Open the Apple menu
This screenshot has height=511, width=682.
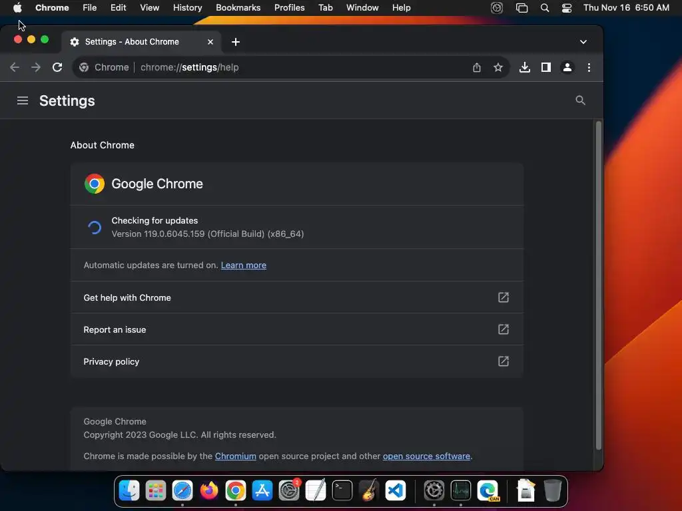pyautogui.click(x=17, y=7)
